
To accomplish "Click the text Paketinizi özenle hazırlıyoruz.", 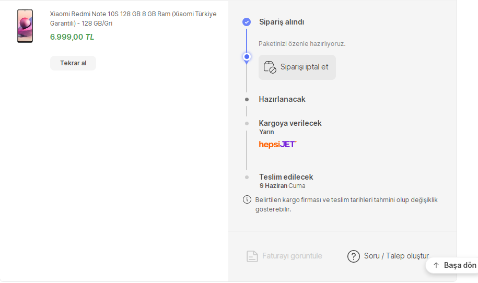I will click(302, 44).
